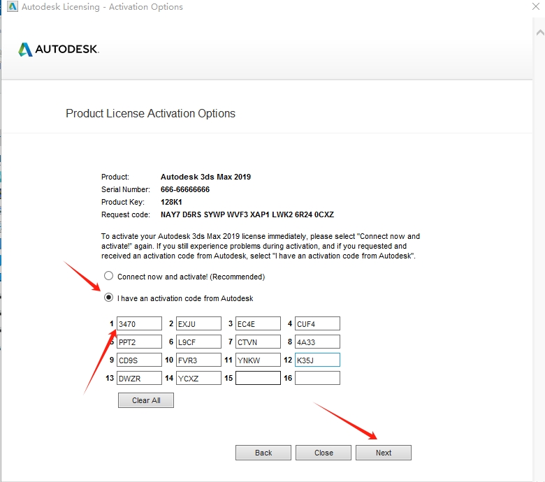This screenshot has height=482, width=545.
Task: Click activation code field 1 containing 3470
Action: coord(139,323)
